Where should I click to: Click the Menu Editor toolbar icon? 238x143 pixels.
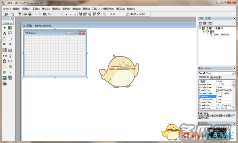click(x=19, y=14)
